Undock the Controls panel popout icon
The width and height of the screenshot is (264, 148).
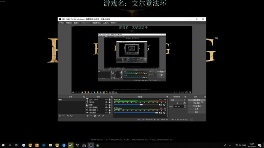205,97
